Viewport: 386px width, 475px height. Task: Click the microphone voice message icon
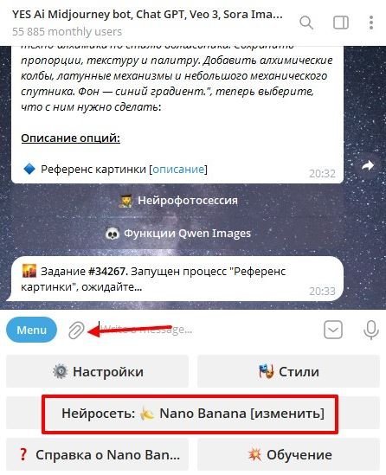[x=370, y=330]
